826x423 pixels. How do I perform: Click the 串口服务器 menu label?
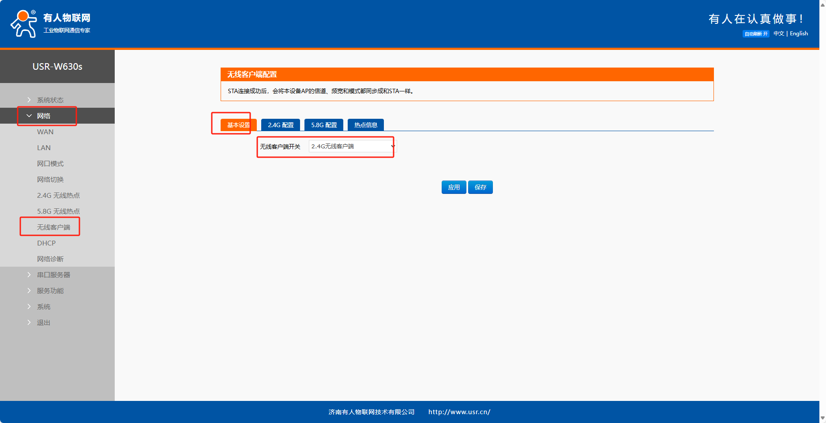pyautogui.click(x=53, y=275)
